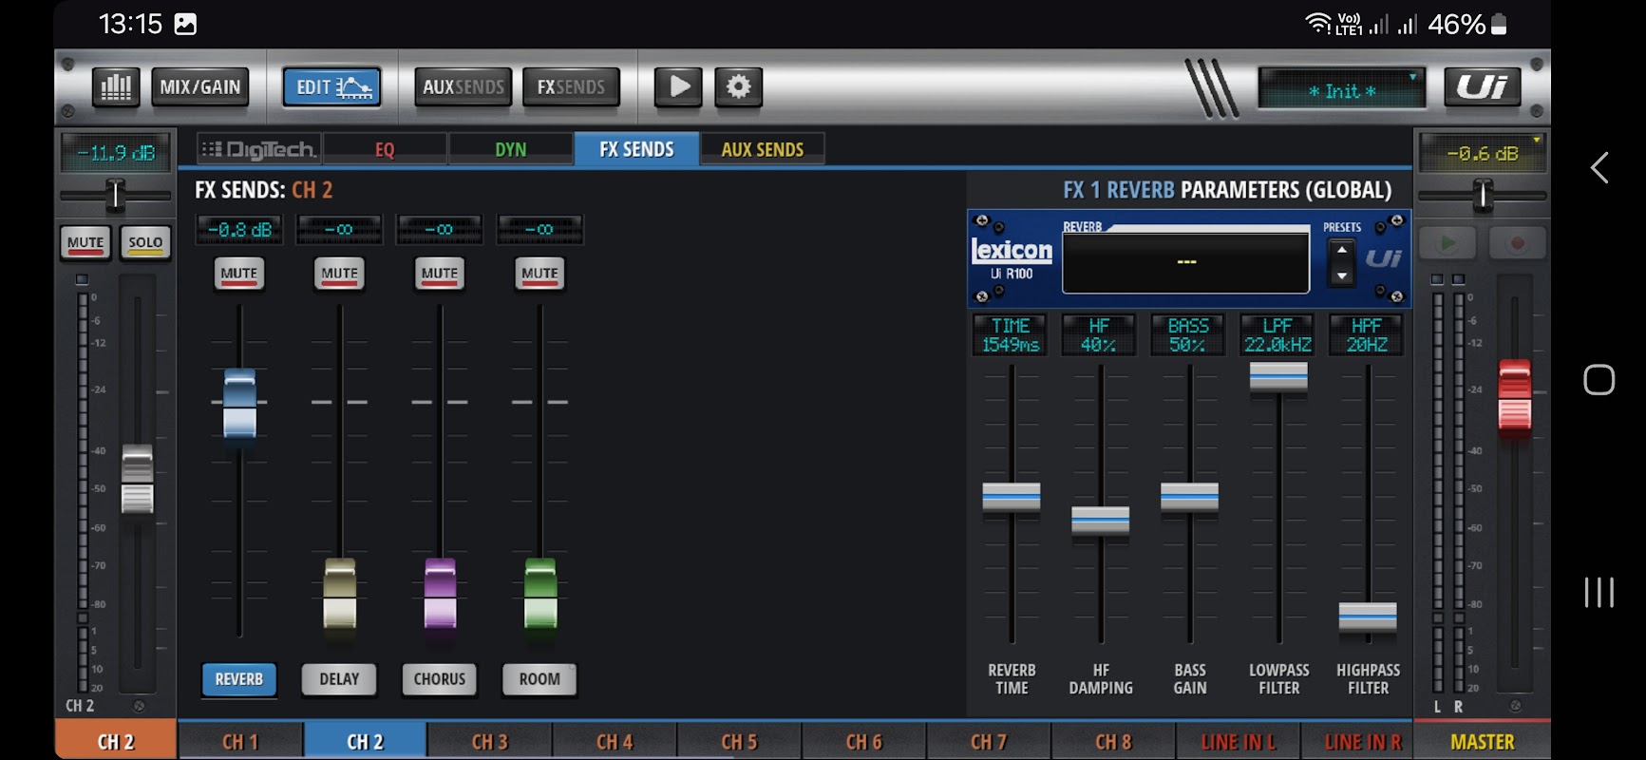Open master -0.6 dB level dropdown
Viewport: 1646px width, 760px height.
pos(1482,153)
